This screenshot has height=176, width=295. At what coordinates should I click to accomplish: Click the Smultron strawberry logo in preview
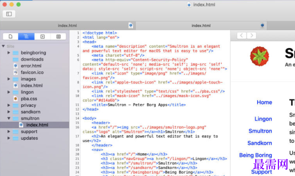coord(260,56)
